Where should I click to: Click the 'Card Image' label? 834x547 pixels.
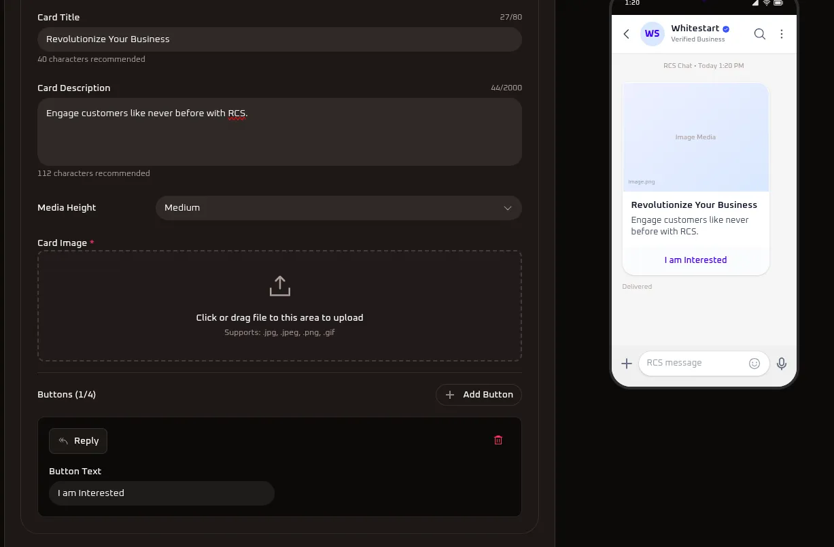pyautogui.click(x=63, y=243)
